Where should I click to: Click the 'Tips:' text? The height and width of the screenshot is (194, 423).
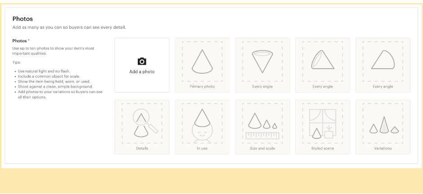[x=17, y=62]
